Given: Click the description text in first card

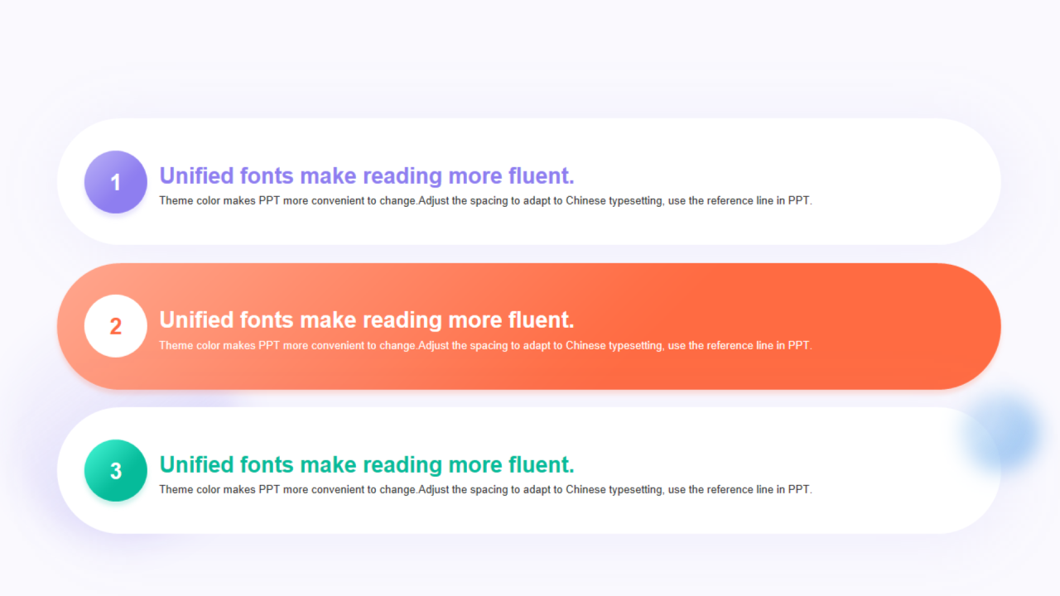Looking at the screenshot, I should [485, 200].
